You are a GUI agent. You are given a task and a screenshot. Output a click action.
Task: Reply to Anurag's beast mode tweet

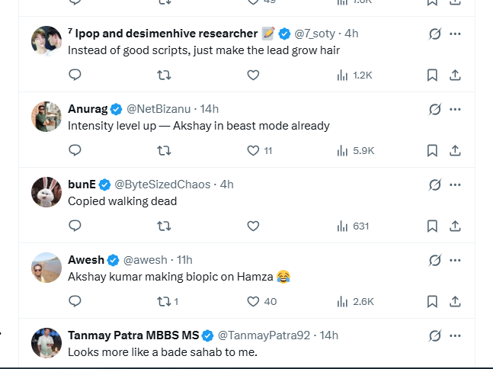click(x=75, y=151)
